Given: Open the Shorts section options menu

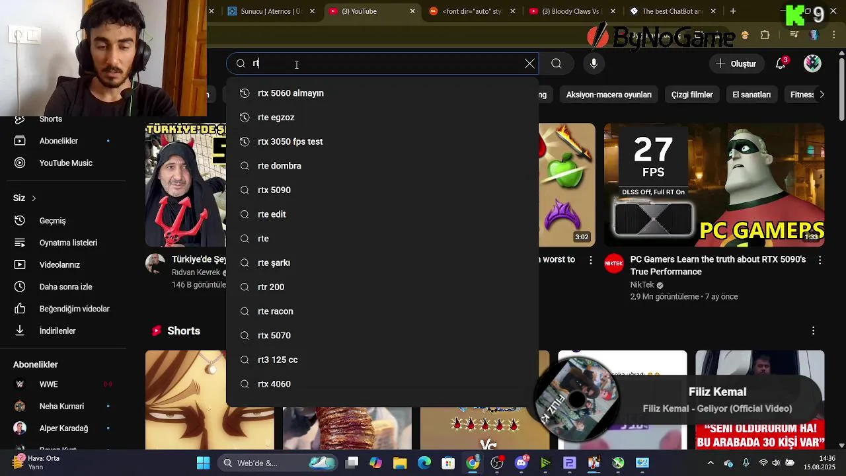Looking at the screenshot, I should (x=813, y=331).
